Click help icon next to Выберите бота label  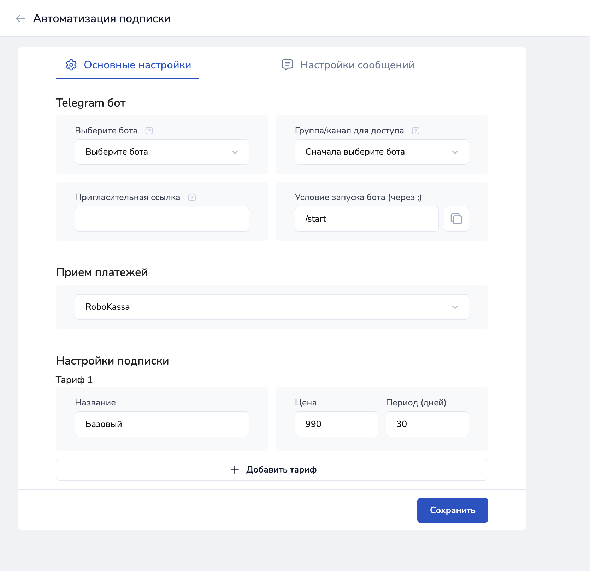pos(149,131)
